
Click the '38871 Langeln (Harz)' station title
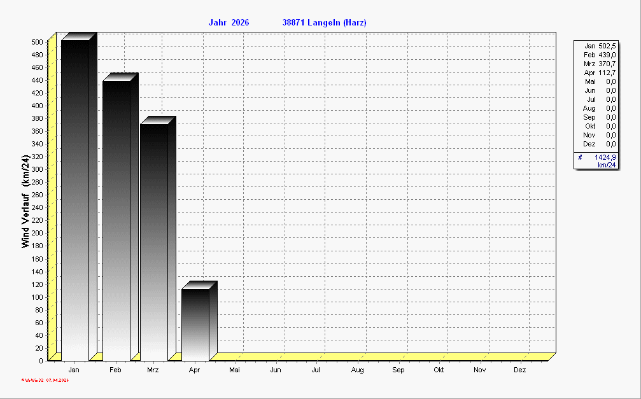pos(324,23)
